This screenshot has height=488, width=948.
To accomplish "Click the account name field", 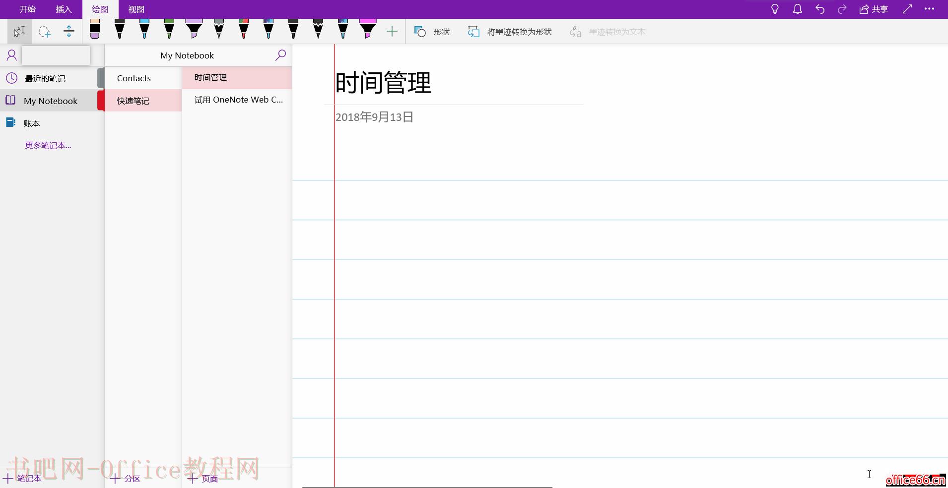I will point(56,55).
